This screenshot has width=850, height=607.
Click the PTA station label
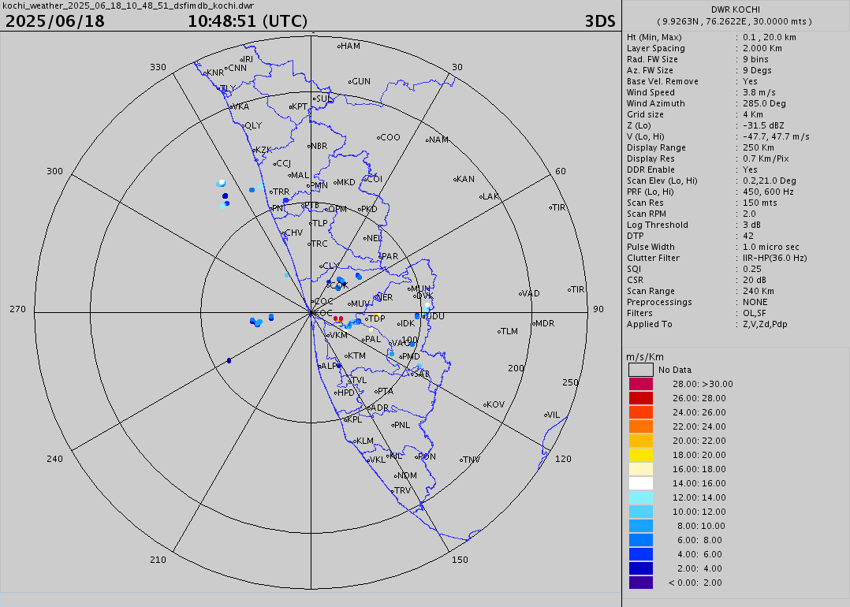(385, 391)
